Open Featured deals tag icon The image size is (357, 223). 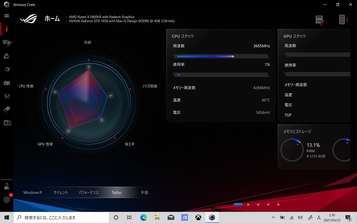(x=7, y=109)
